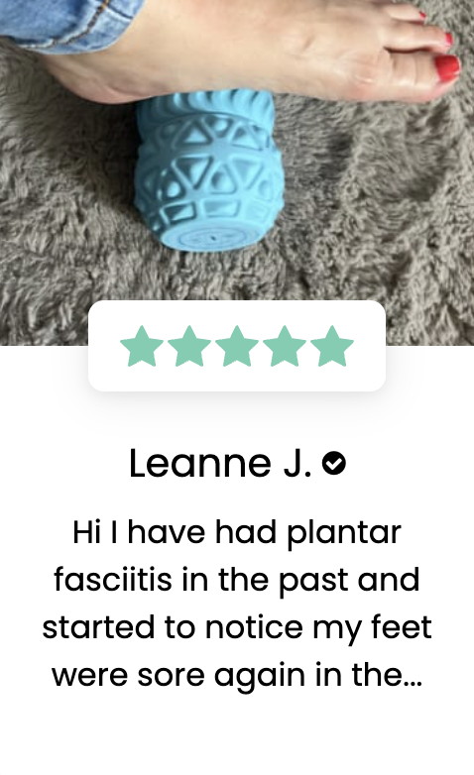Click the word "fasciitis" in the review

[113, 580]
